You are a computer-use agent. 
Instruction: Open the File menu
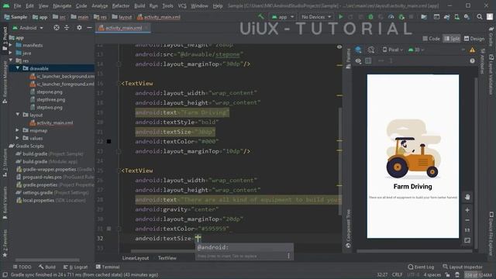pos(17,5)
